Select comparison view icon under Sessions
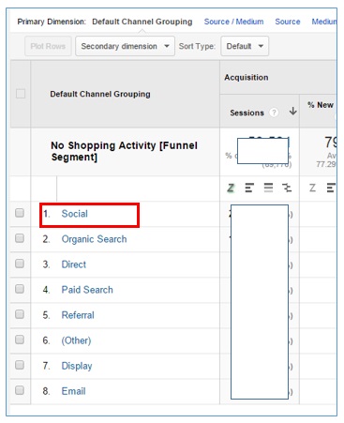 [287, 188]
